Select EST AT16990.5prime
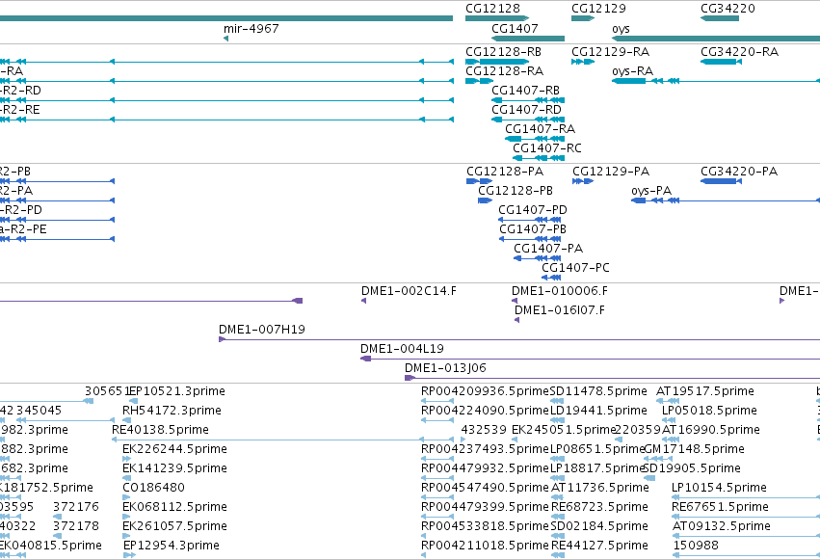Viewport: 820px width, 560px height. (x=710, y=430)
